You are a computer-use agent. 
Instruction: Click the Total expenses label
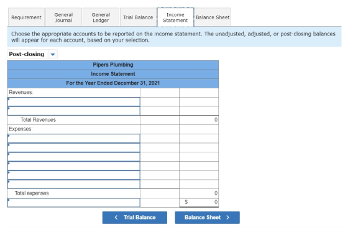[x=32, y=193]
